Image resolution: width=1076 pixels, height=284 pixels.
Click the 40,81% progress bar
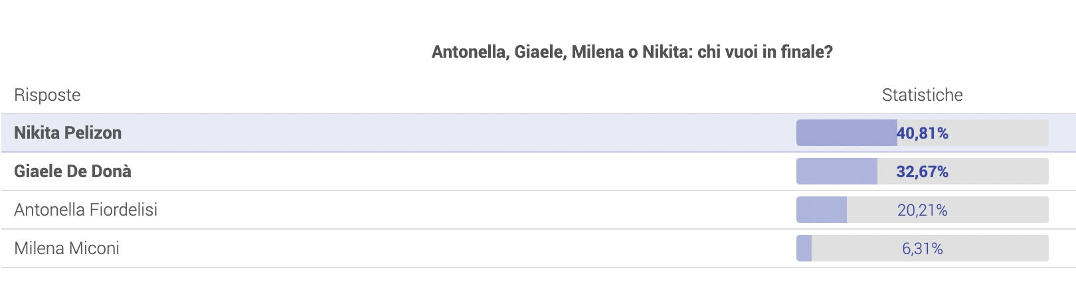tap(923, 133)
